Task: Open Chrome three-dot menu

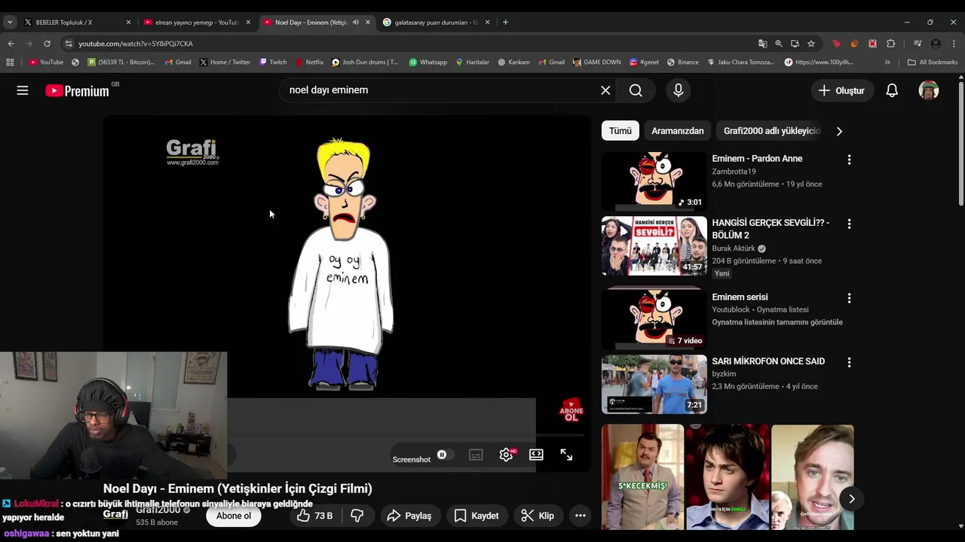Action: click(x=954, y=44)
